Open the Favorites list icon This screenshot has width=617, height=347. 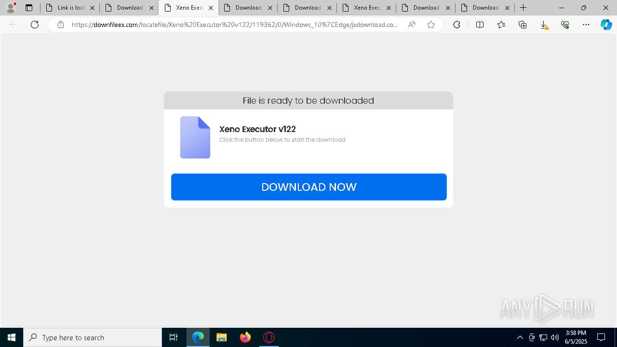pos(501,25)
